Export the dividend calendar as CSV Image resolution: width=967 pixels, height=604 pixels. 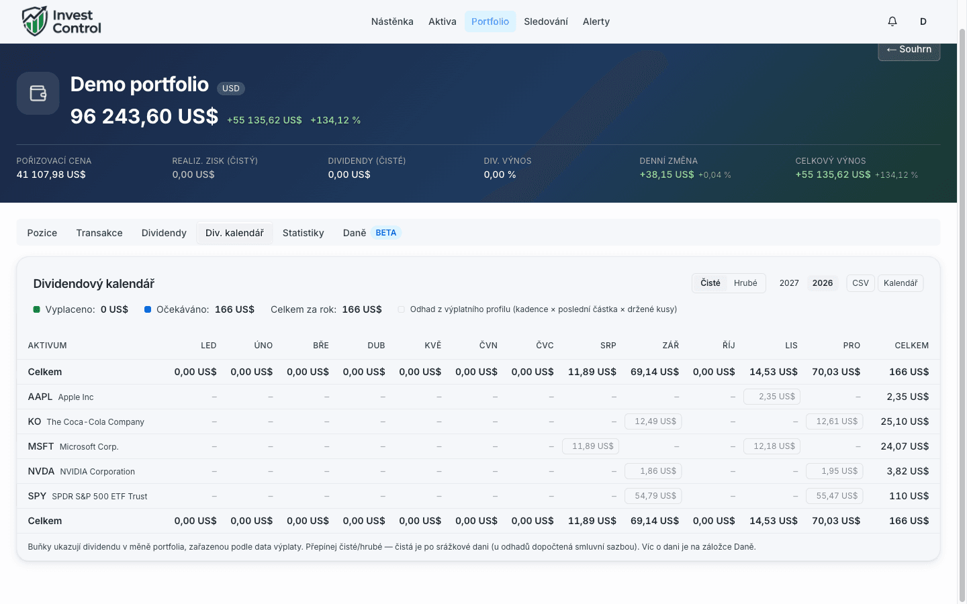point(860,283)
